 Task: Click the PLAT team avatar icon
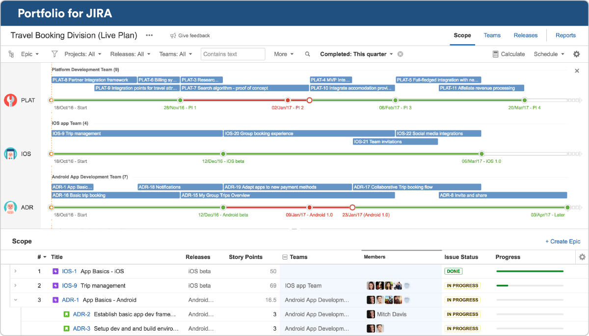click(x=10, y=100)
